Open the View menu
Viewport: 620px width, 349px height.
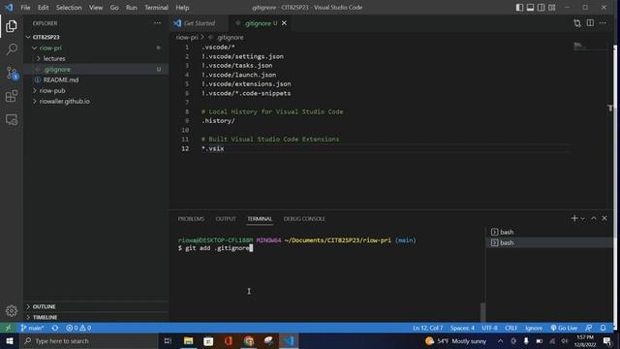[96, 8]
